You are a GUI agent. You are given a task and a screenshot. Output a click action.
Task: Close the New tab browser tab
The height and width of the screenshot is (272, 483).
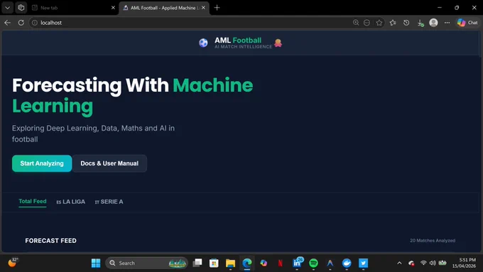[x=113, y=8]
